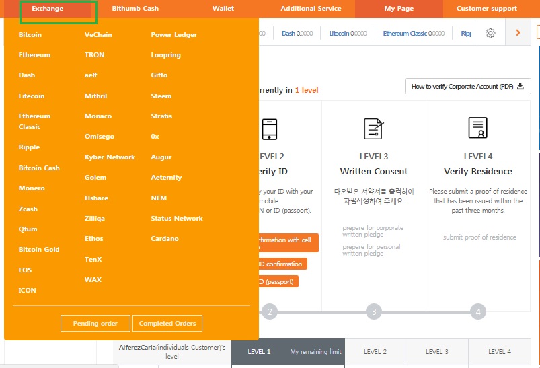Screen dimensions: 540x368
Task: Choose Kyber Network in the coin list
Action: click(110, 157)
